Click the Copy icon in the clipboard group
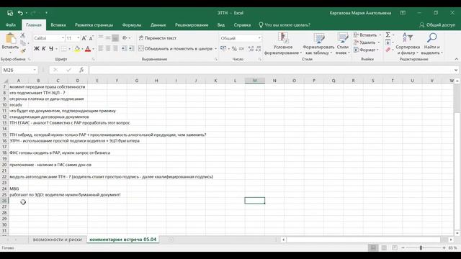The height and width of the screenshot is (259, 461). pyautogui.click(x=23, y=43)
